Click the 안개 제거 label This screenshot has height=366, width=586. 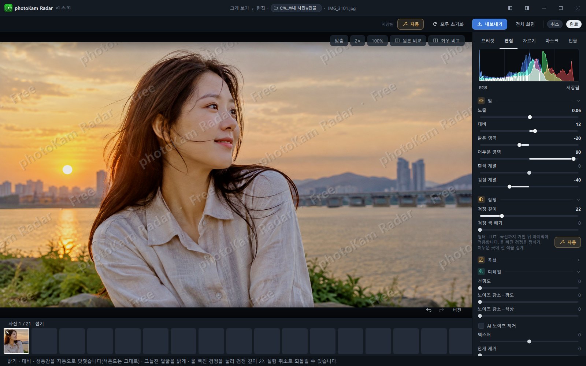click(x=487, y=348)
